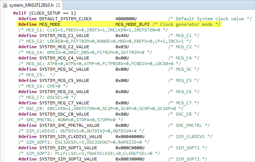255x162 pixels.
Task: Click the trailing /* OSC_CR */ comment
Action: coord(184,114)
